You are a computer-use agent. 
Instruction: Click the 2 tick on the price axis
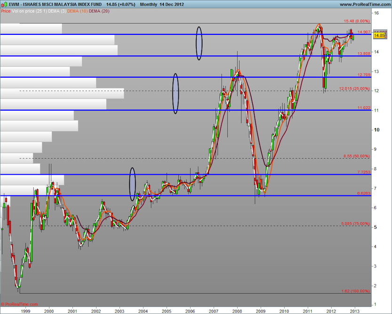tap(376, 286)
